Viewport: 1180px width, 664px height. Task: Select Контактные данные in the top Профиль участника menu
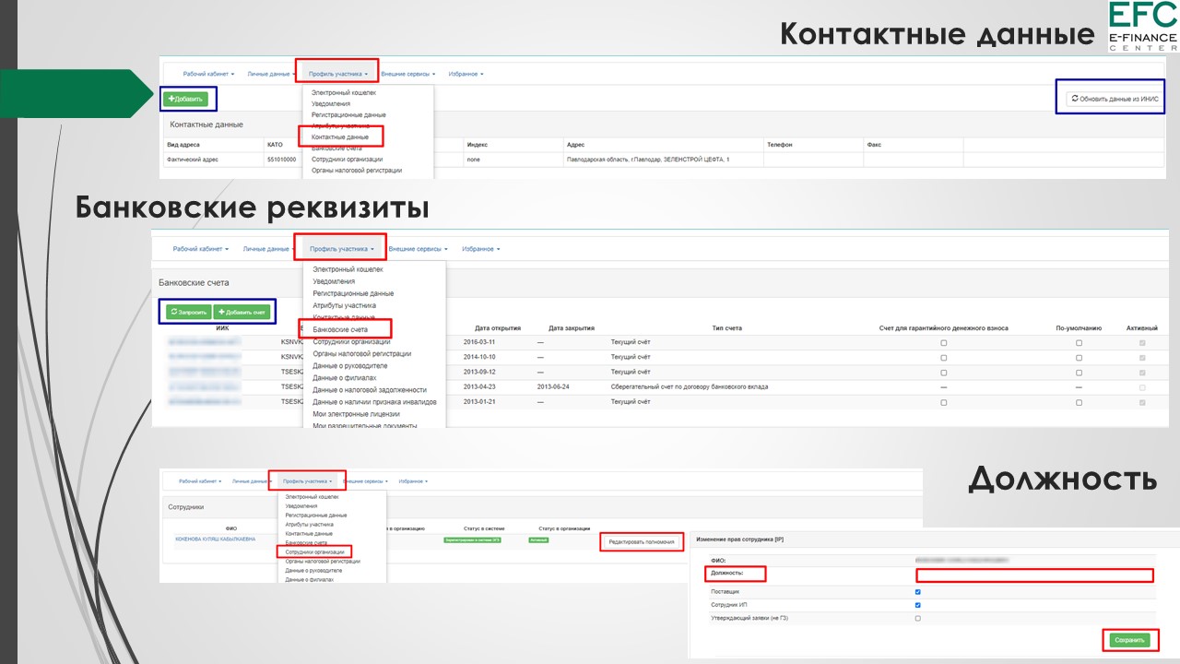point(340,136)
